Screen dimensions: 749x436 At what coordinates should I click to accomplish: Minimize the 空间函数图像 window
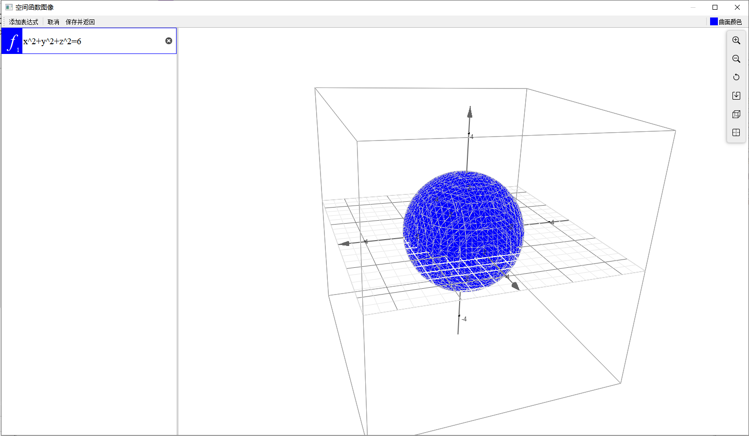pos(693,7)
